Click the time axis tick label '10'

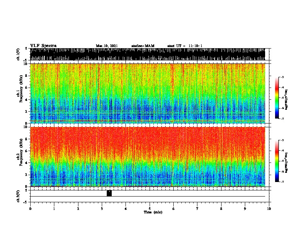tap(269, 208)
